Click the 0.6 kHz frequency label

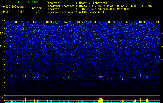point(2,98)
